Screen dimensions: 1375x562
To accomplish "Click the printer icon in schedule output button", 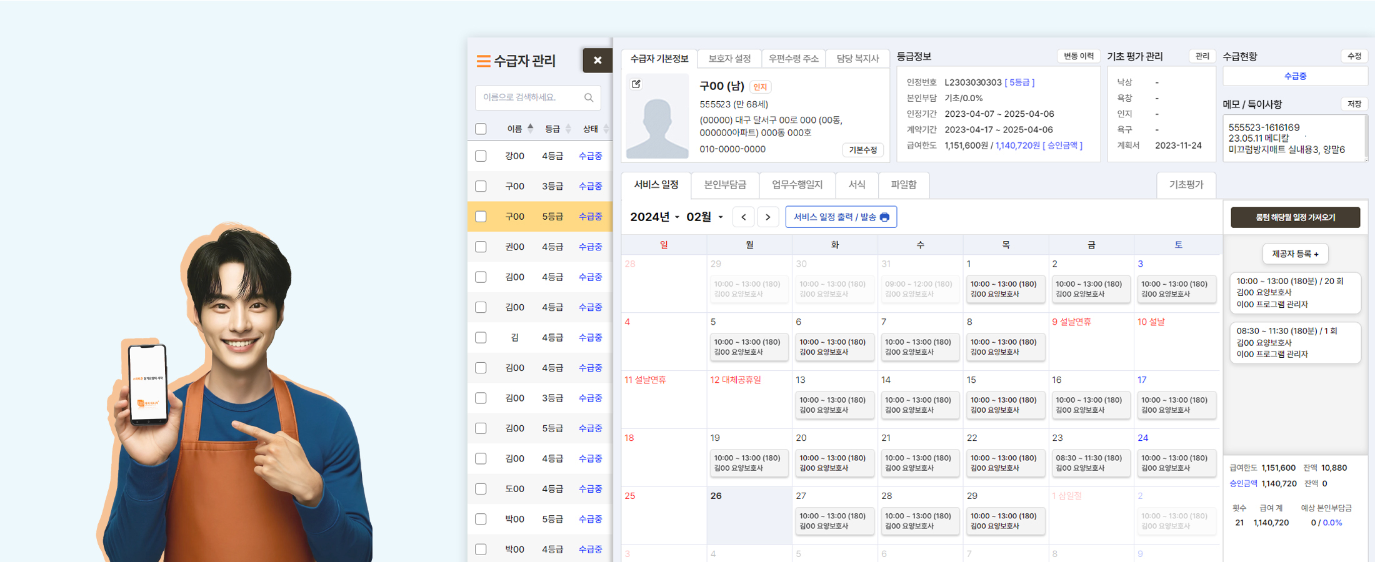I will (884, 217).
